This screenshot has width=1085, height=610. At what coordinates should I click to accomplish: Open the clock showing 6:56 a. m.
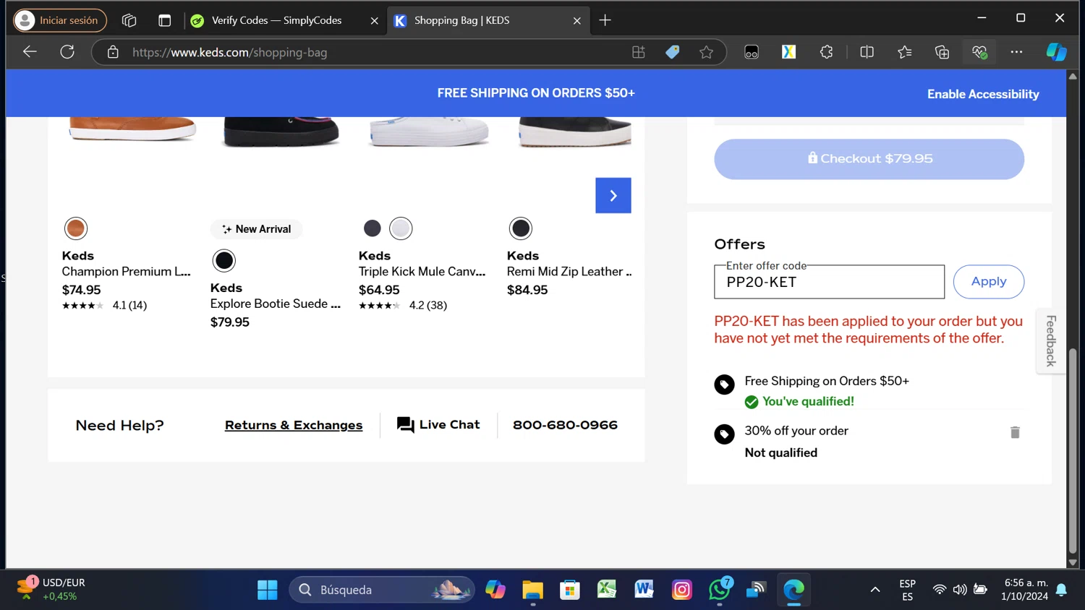tap(1025, 590)
